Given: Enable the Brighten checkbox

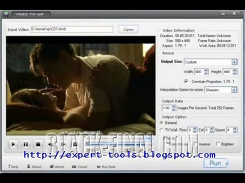Looking at the screenshot, I should 218,144.
